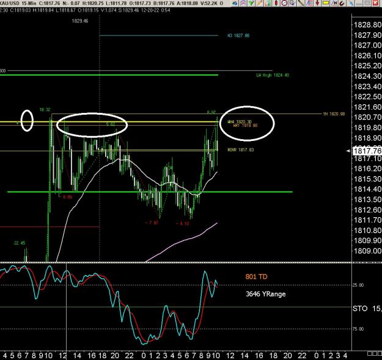Image resolution: width=382 pixels, height=360 pixels.
Task: Select the H3 1827.86 level label
Action: click(x=238, y=35)
